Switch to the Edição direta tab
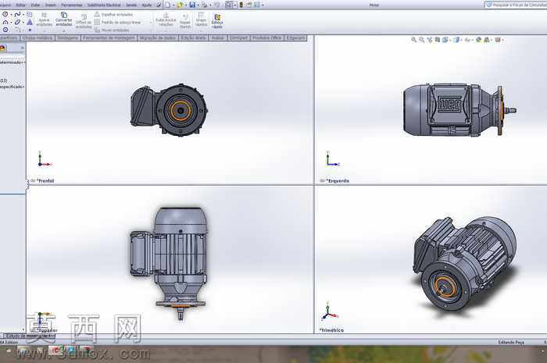This screenshot has width=547, height=363. pos(193,37)
